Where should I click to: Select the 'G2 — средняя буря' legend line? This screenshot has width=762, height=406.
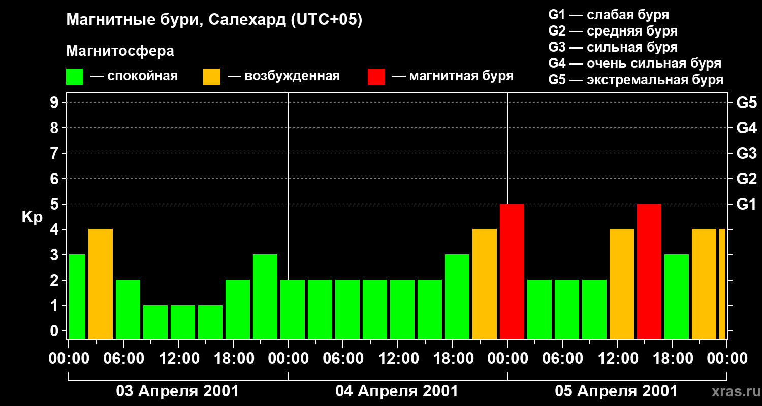613,31
